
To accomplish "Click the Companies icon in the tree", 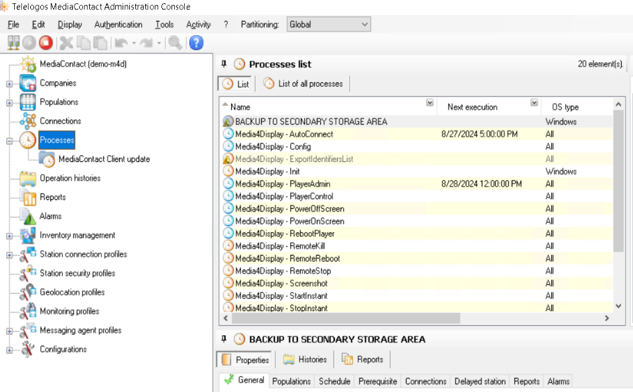I will click(28, 83).
